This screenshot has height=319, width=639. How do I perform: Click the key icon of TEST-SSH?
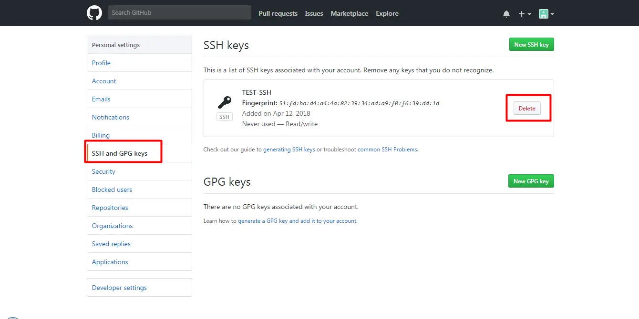pyautogui.click(x=224, y=102)
